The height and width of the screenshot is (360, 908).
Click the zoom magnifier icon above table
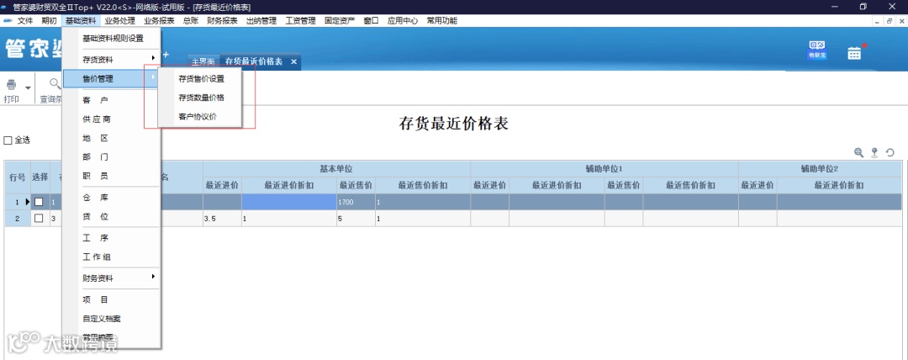(859, 152)
